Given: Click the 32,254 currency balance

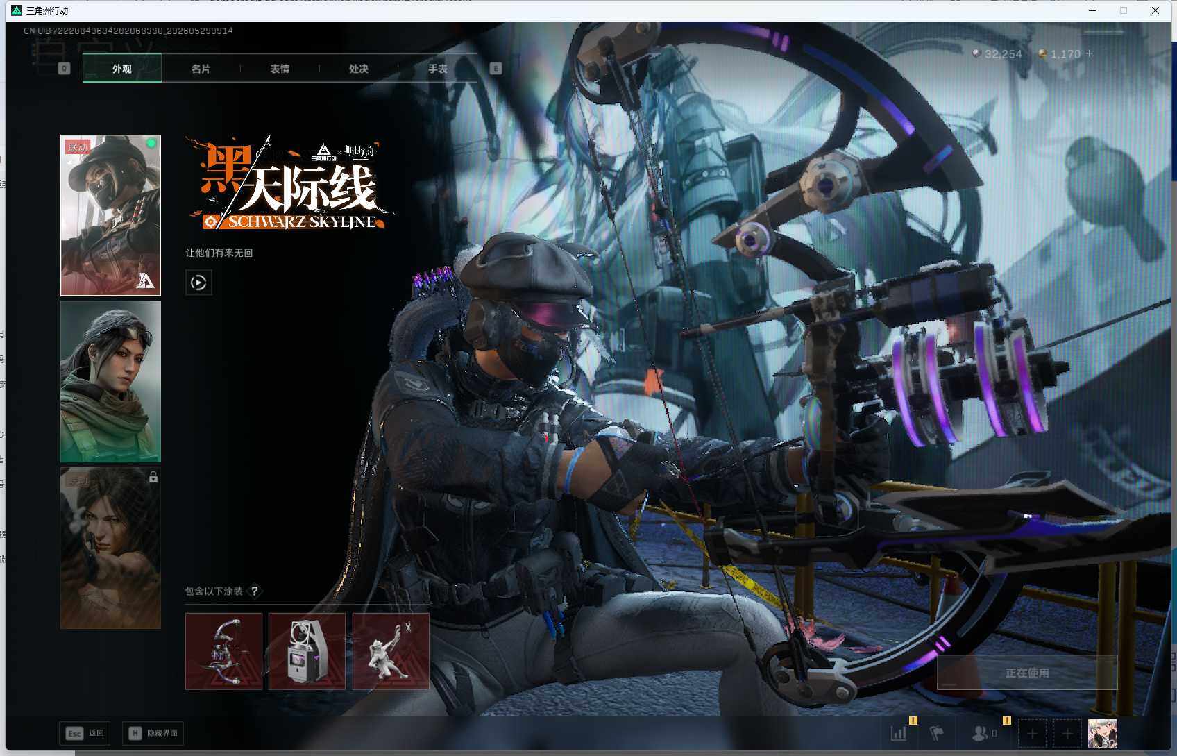Looking at the screenshot, I should [997, 54].
